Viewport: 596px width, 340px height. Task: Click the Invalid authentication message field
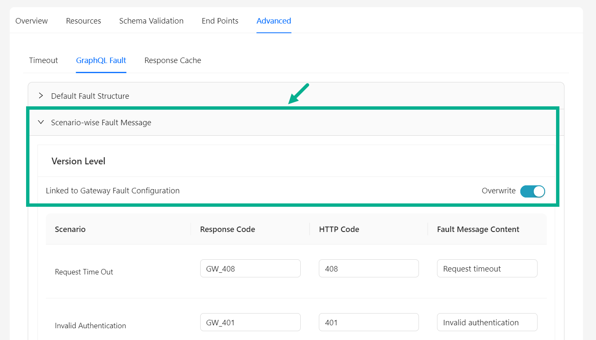(487, 322)
